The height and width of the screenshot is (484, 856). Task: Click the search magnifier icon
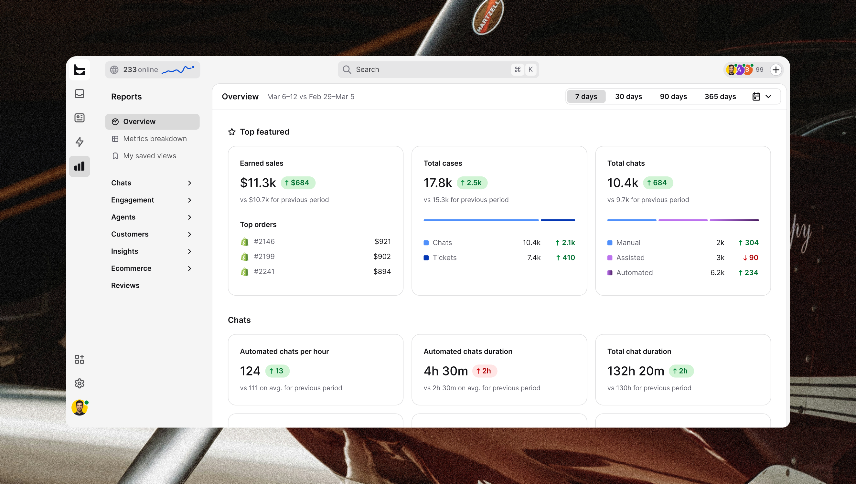click(347, 69)
